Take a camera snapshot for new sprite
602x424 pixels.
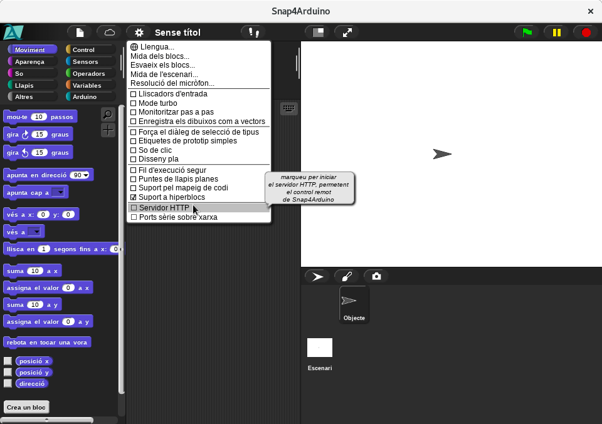[x=376, y=276]
